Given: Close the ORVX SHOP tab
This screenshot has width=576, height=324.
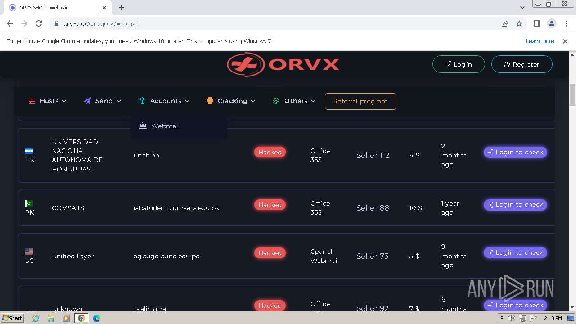Looking at the screenshot, I should pyautogui.click(x=104, y=8).
